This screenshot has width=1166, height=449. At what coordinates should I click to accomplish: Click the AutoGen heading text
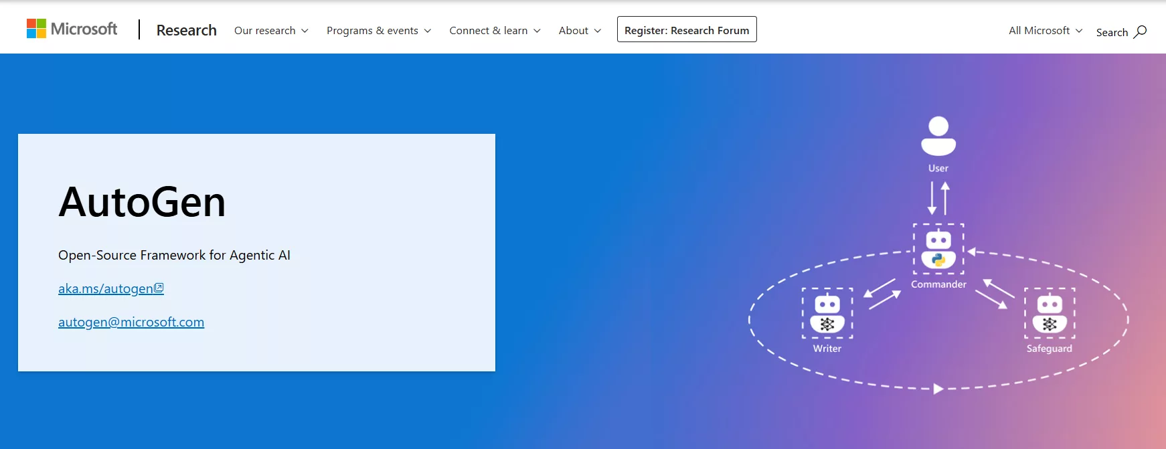[142, 202]
